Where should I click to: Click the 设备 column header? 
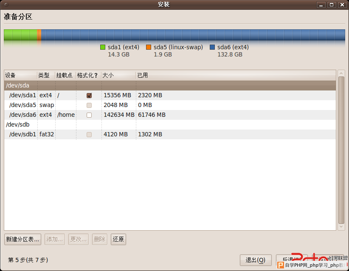[x=21, y=75]
